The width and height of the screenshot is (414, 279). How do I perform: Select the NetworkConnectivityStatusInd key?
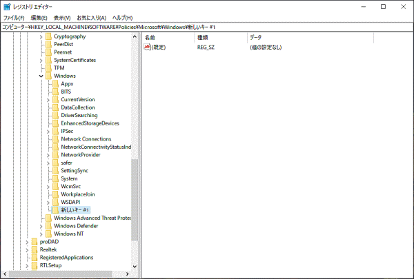(96, 147)
